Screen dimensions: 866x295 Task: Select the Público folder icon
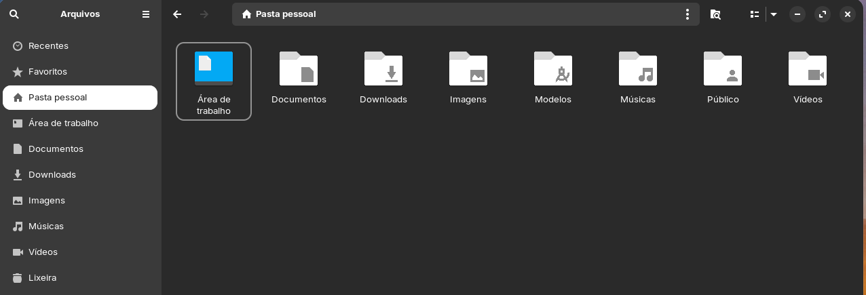coord(723,68)
